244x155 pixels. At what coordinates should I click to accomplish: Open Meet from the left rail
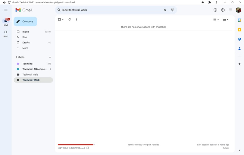tap(6, 34)
